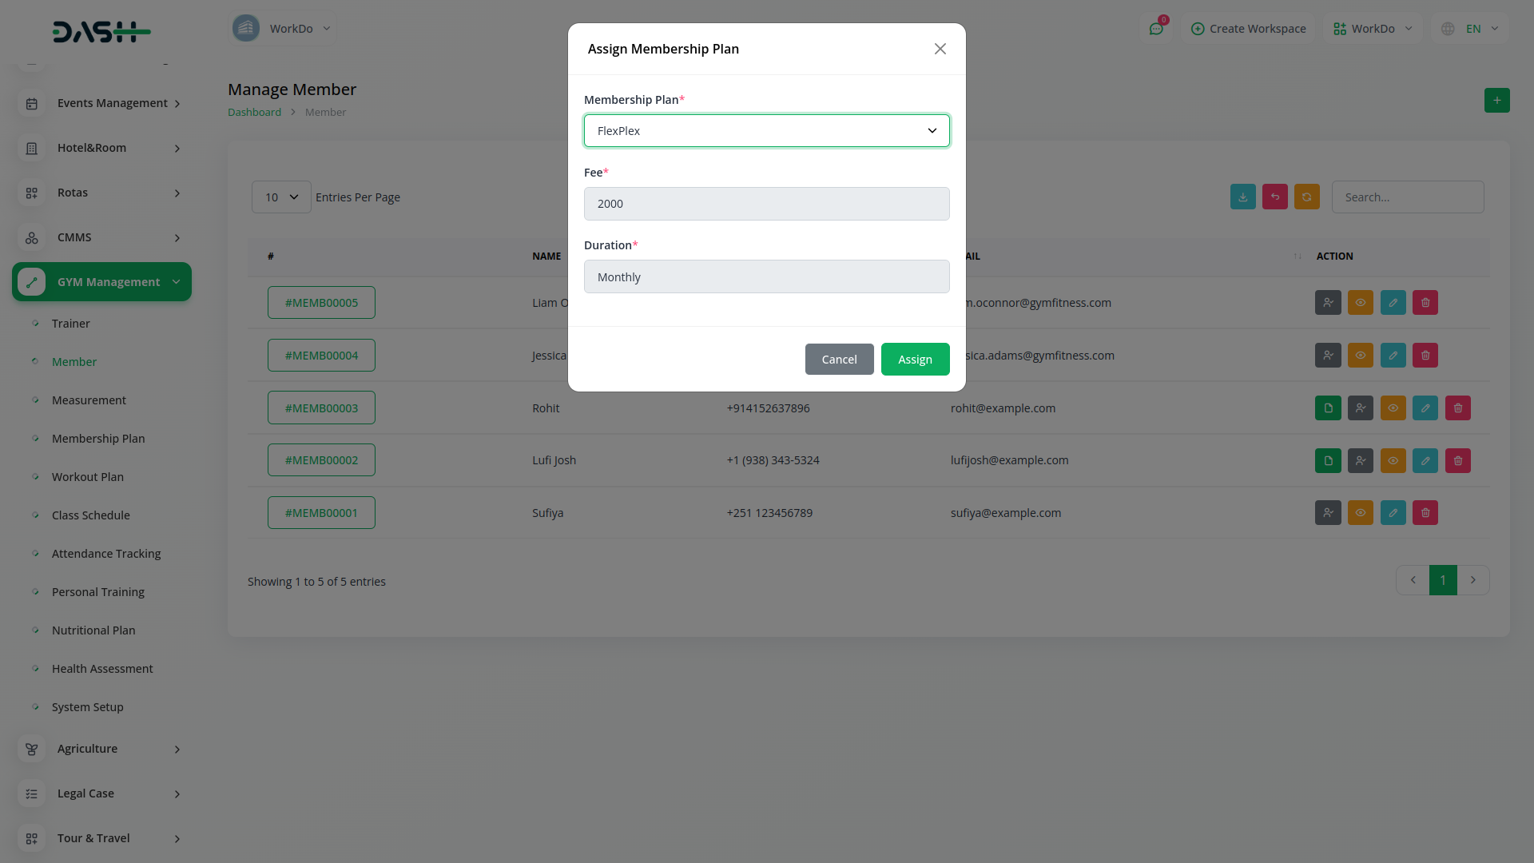Screen dimensions: 1534x863
Task: Go to next page with pagination arrow
Action: tap(1472, 581)
